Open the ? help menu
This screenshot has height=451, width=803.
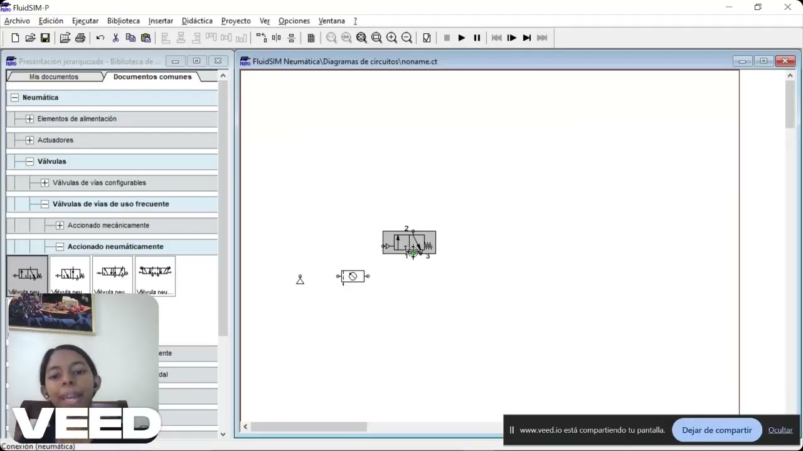(x=355, y=21)
